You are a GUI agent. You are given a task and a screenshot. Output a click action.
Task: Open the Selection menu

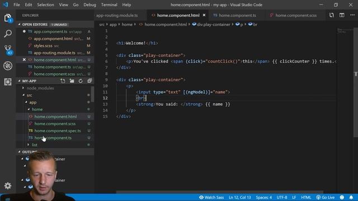(45, 5)
